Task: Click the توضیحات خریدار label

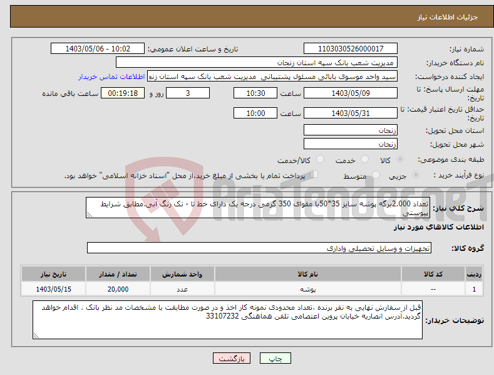Action: click(455, 320)
